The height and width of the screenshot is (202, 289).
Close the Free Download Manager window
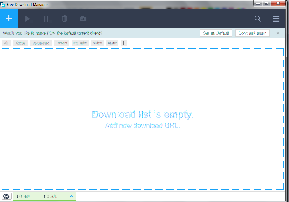click(x=278, y=3)
